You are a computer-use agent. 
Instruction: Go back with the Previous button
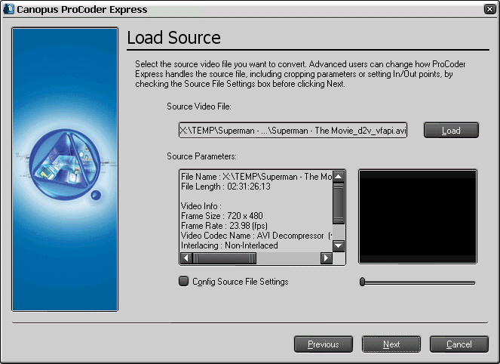pos(323,344)
